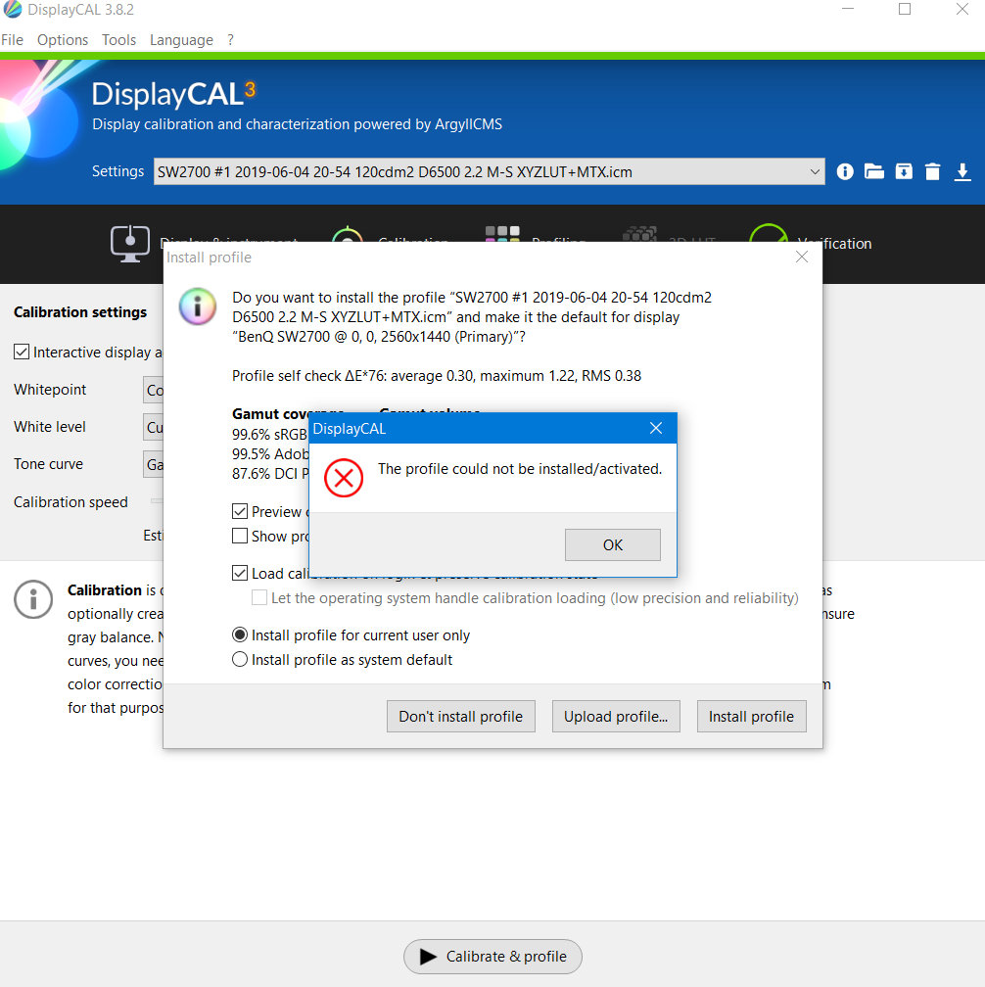Open the File menu
The height and width of the screenshot is (987, 985).
click(12, 39)
